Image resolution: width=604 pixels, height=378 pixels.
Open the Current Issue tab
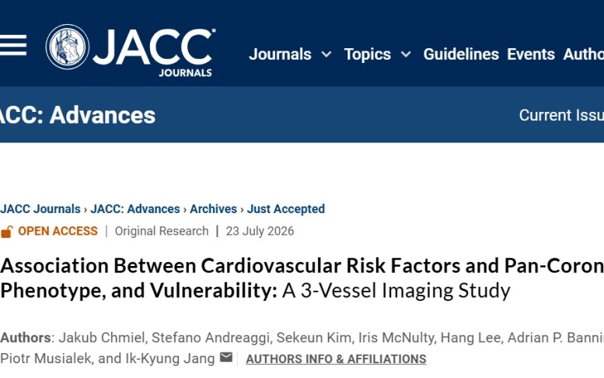pyautogui.click(x=561, y=115)
